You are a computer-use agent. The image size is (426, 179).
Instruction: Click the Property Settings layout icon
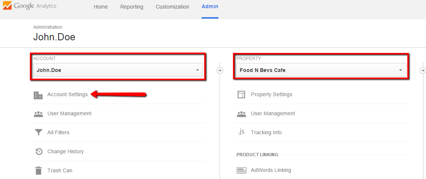241,95
